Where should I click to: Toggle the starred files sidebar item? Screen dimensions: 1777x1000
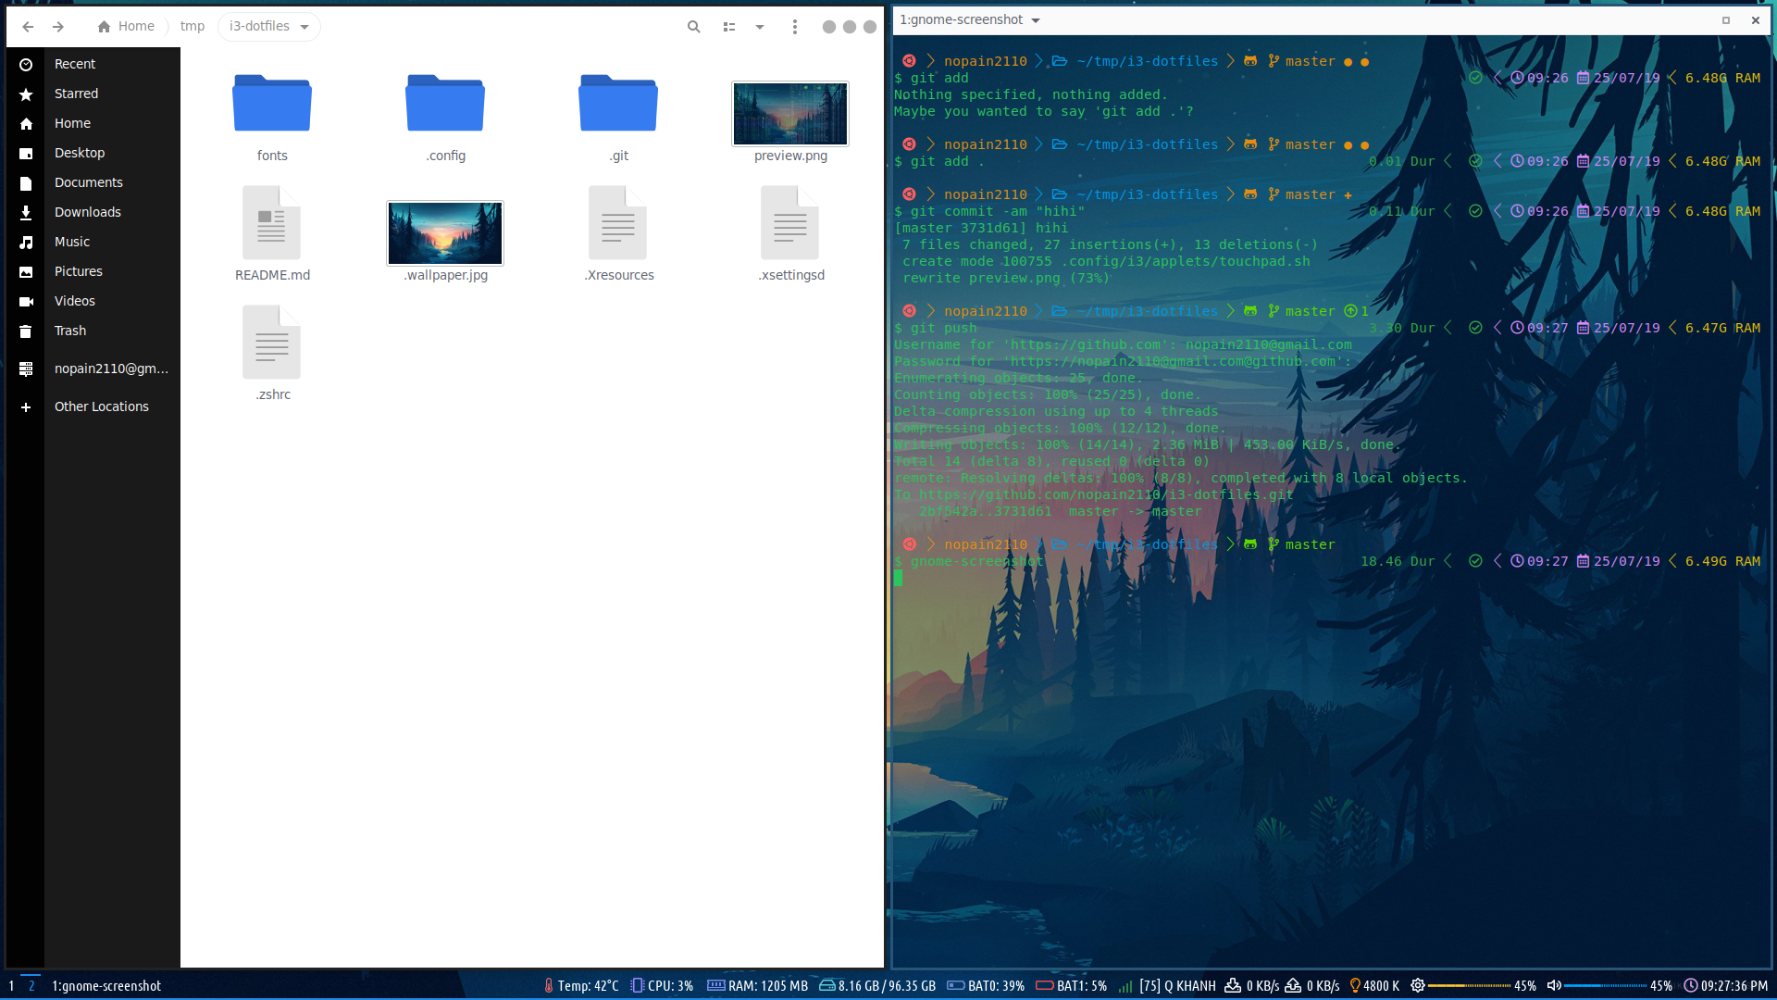74,93
